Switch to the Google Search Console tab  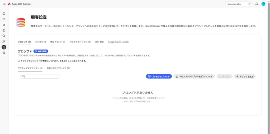(118, 42)
